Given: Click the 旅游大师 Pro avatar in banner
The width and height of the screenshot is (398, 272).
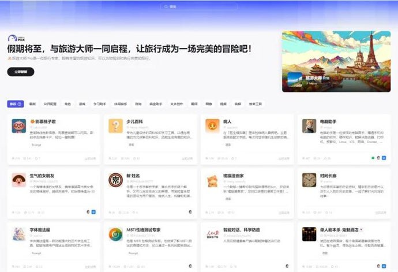Looking at the screenshot, I should 294,80.
